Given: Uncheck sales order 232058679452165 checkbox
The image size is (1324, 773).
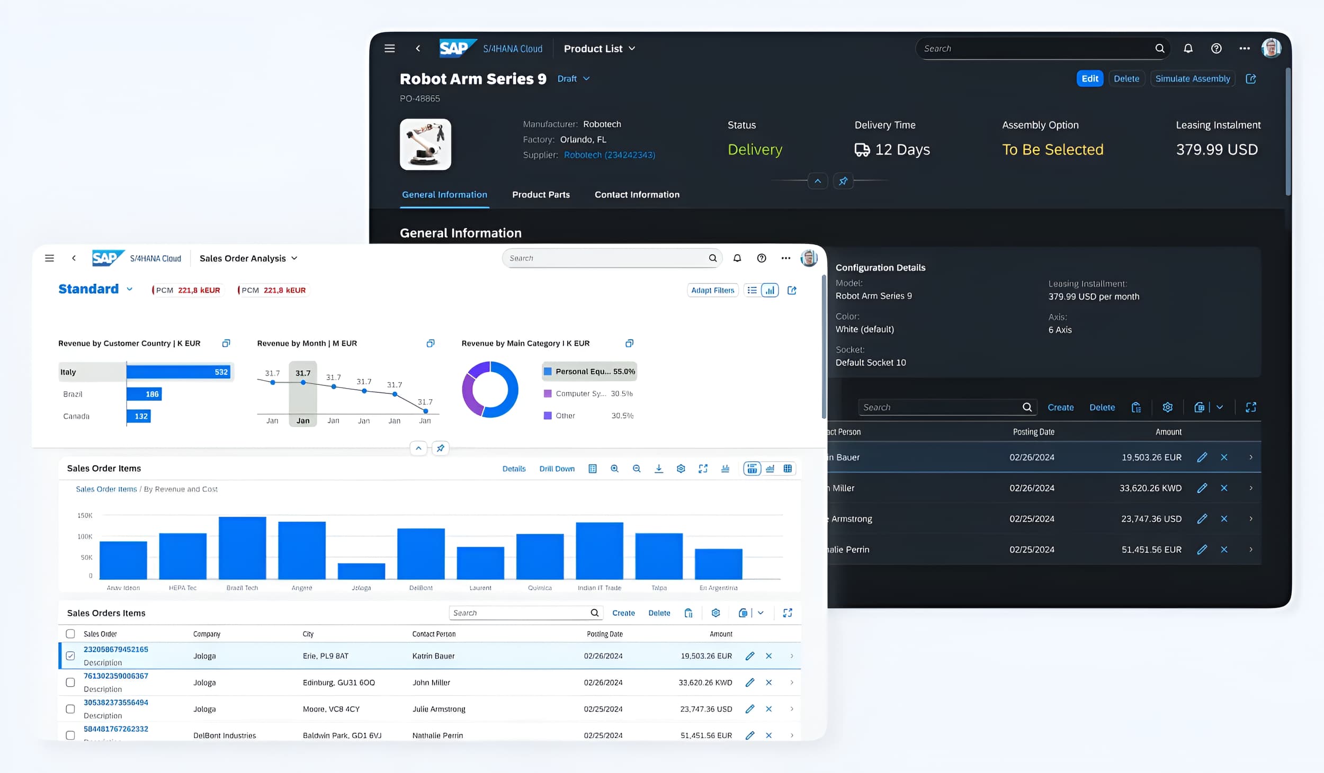Looking at the screenshot, I should coord(70,656).
